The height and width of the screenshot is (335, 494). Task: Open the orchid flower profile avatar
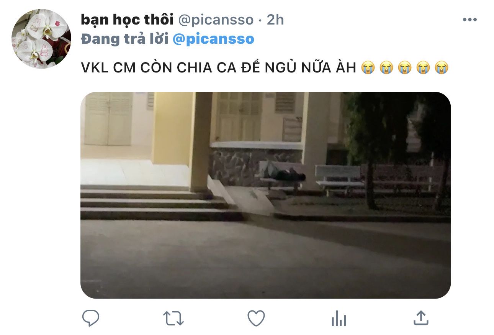point(41,39)
